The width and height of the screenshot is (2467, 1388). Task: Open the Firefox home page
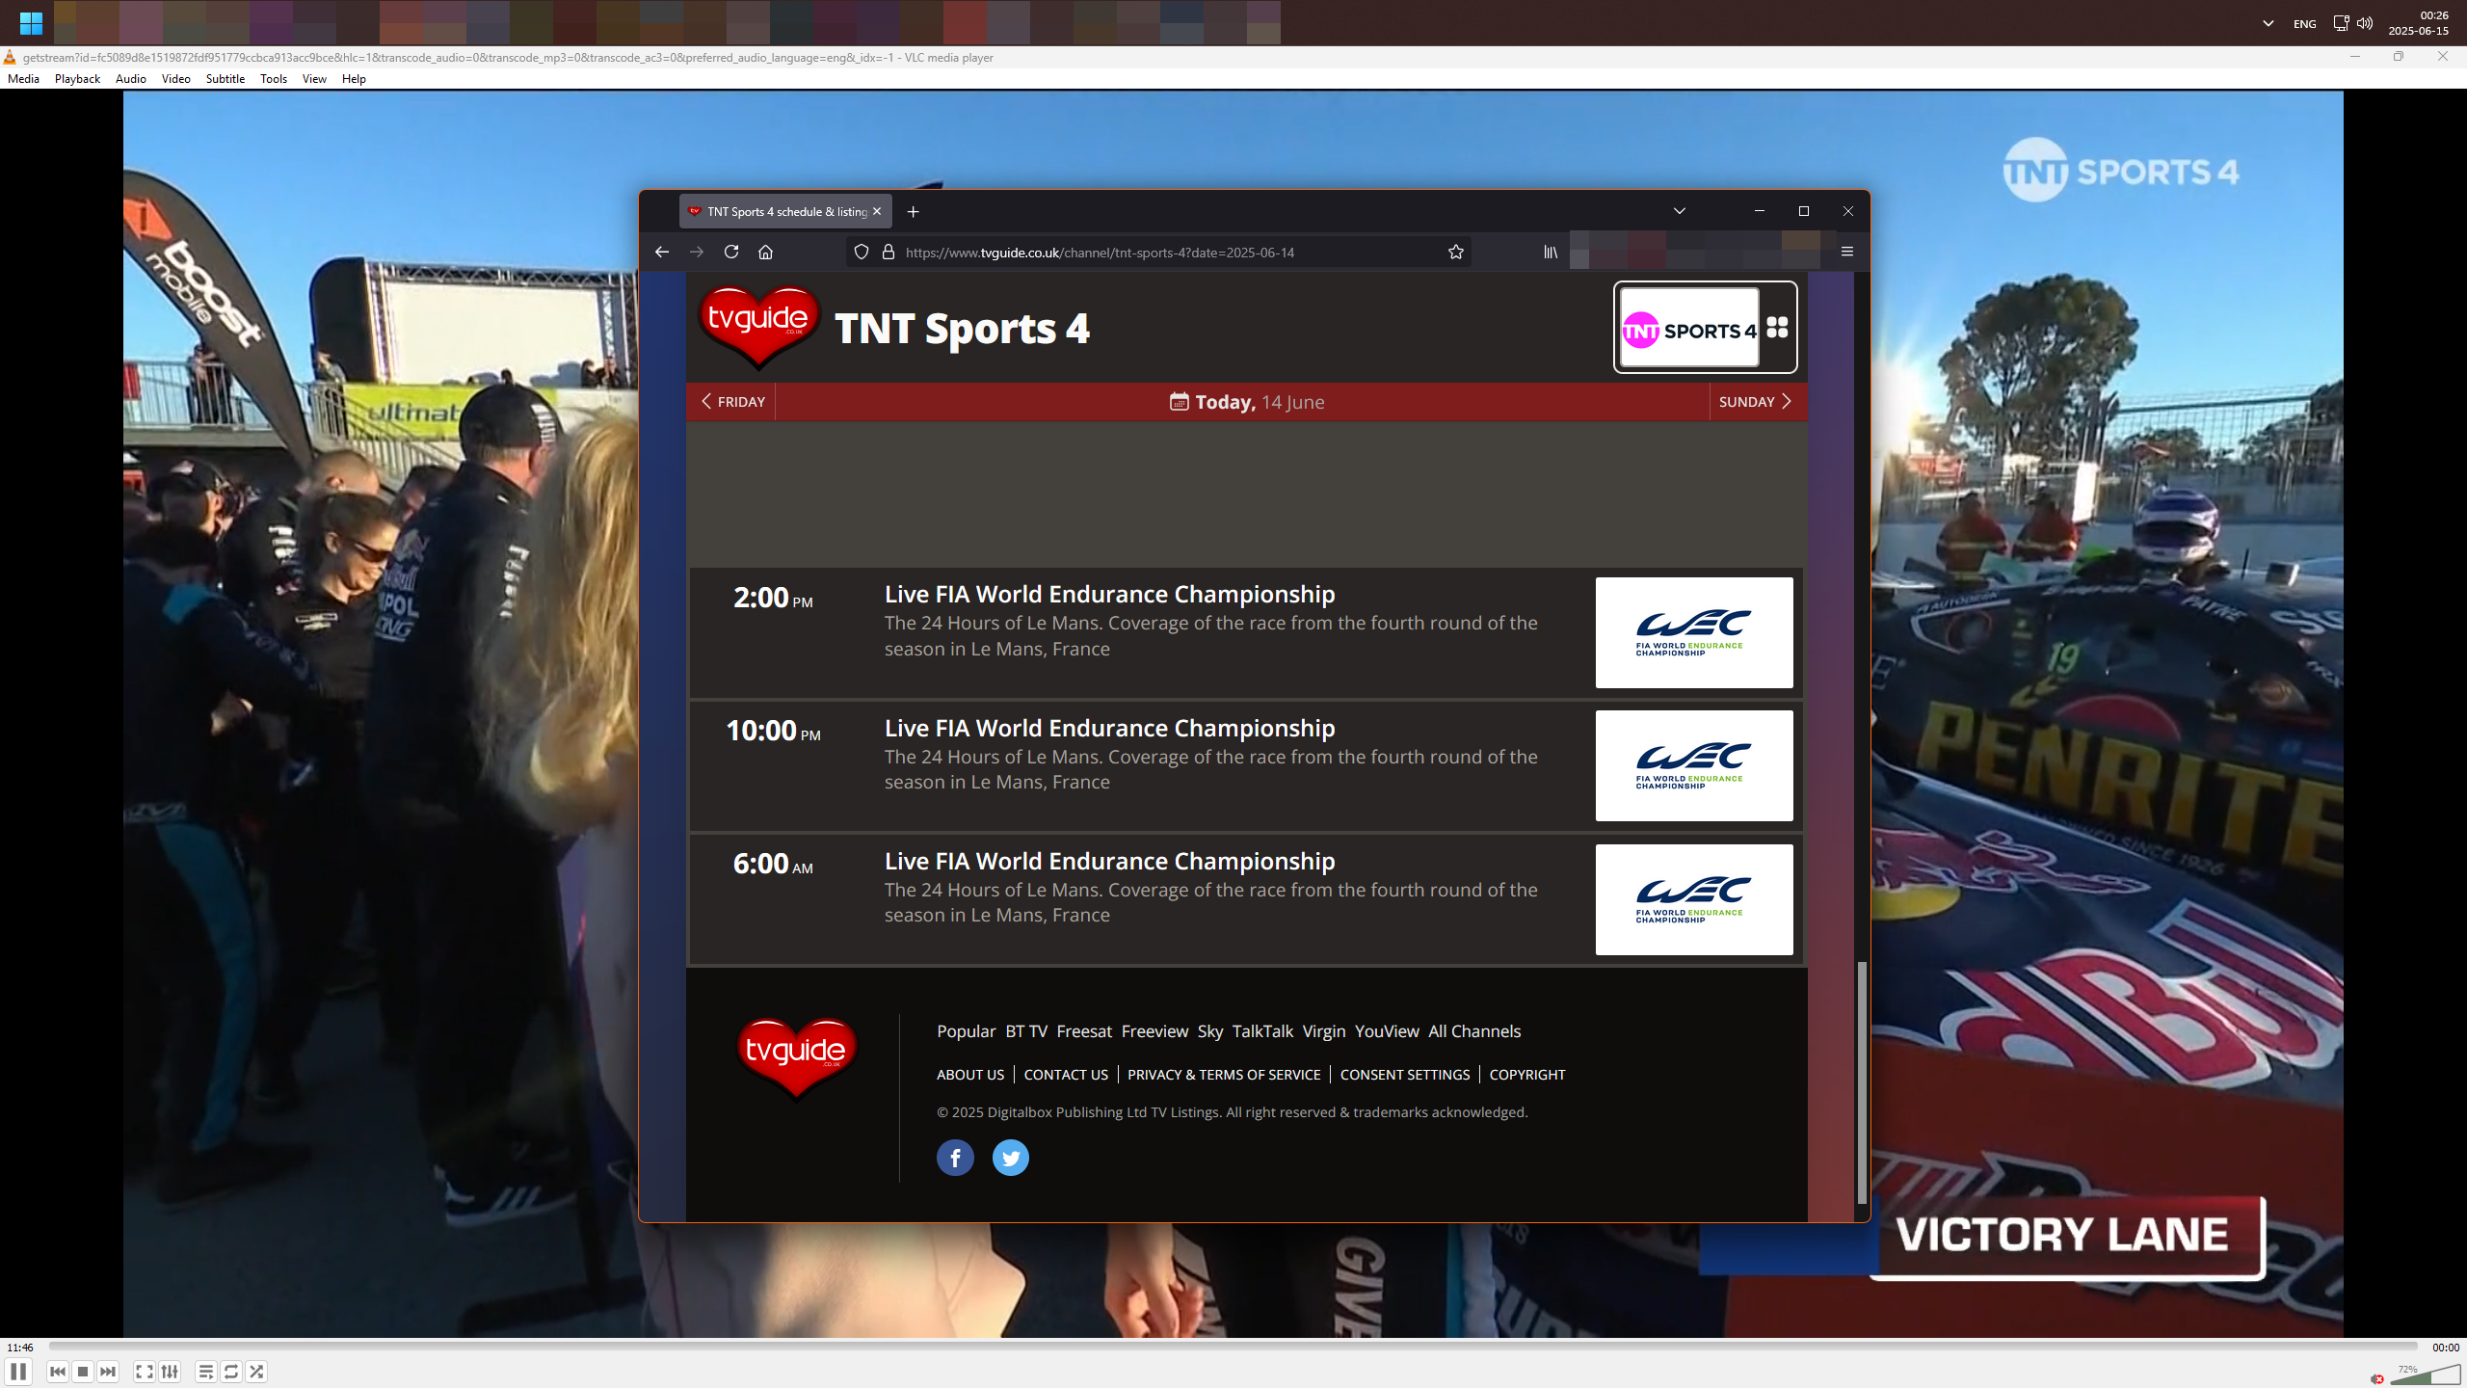click(x=765, y=252)
